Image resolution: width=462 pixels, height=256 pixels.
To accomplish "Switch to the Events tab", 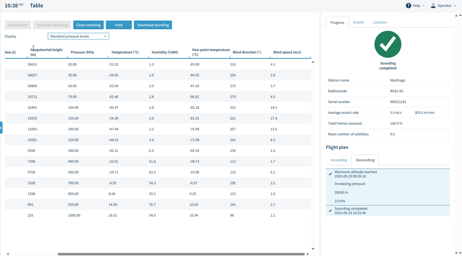I will (359, 22).
